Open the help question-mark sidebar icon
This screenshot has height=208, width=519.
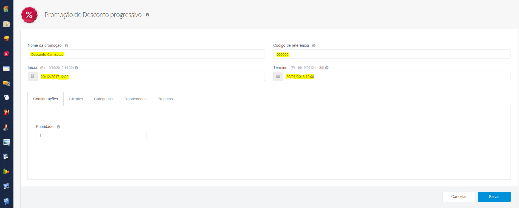[x=7, y=201]
